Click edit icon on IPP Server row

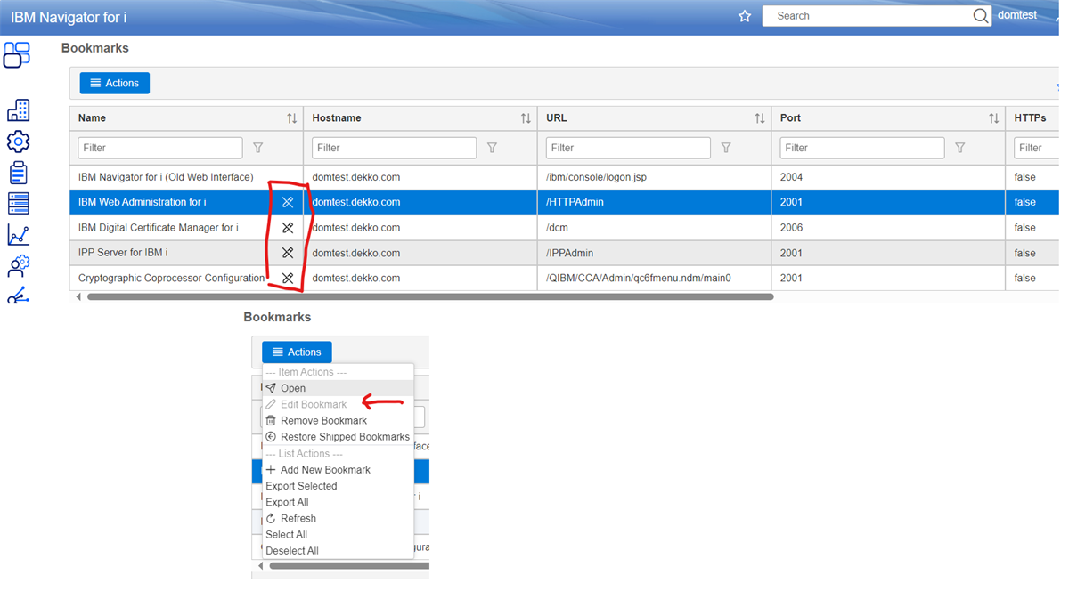(288, 253)
